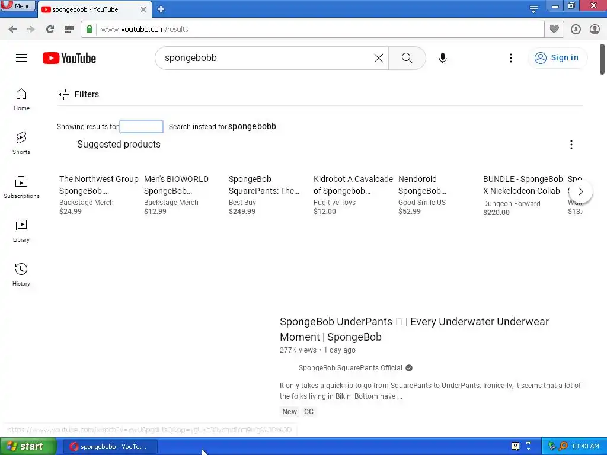Click the taskbar clock 10:43 AM
The image size is (607, 455).
pos(585,447)
